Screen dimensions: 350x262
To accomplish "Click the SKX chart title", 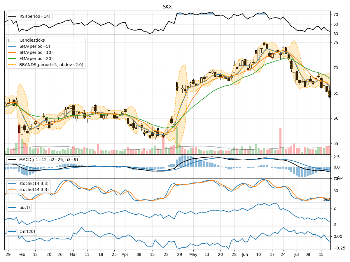I will 167,7.
